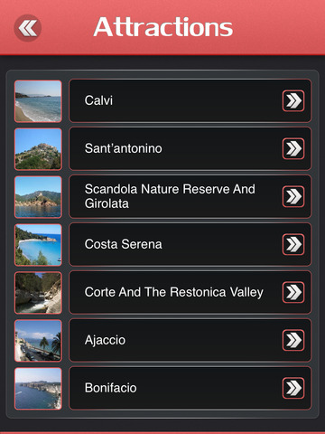The height and width of the screenshot is (434, 325).
Task: Select the Sant'antonino hilltop village thumbnail
Action: 38,149
